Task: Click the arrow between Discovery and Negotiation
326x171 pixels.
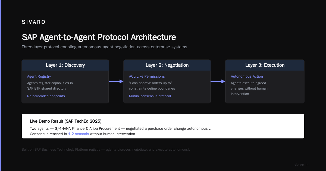Action: click(116, 81)
